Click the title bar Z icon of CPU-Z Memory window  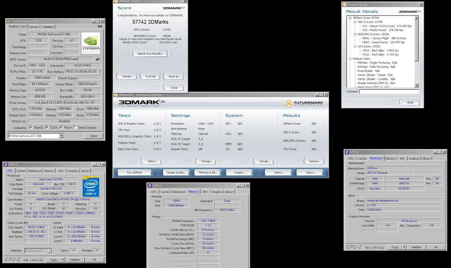click(x=150, y=186)
